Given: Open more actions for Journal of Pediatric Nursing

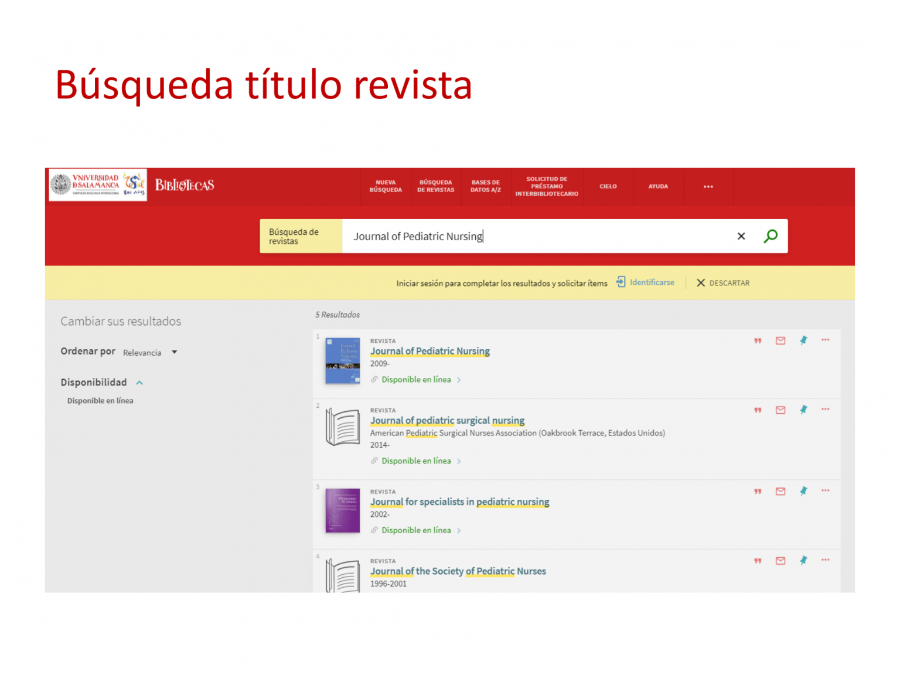Looking at the screenshot, I should pyautogui.click(x=826, y=340).
